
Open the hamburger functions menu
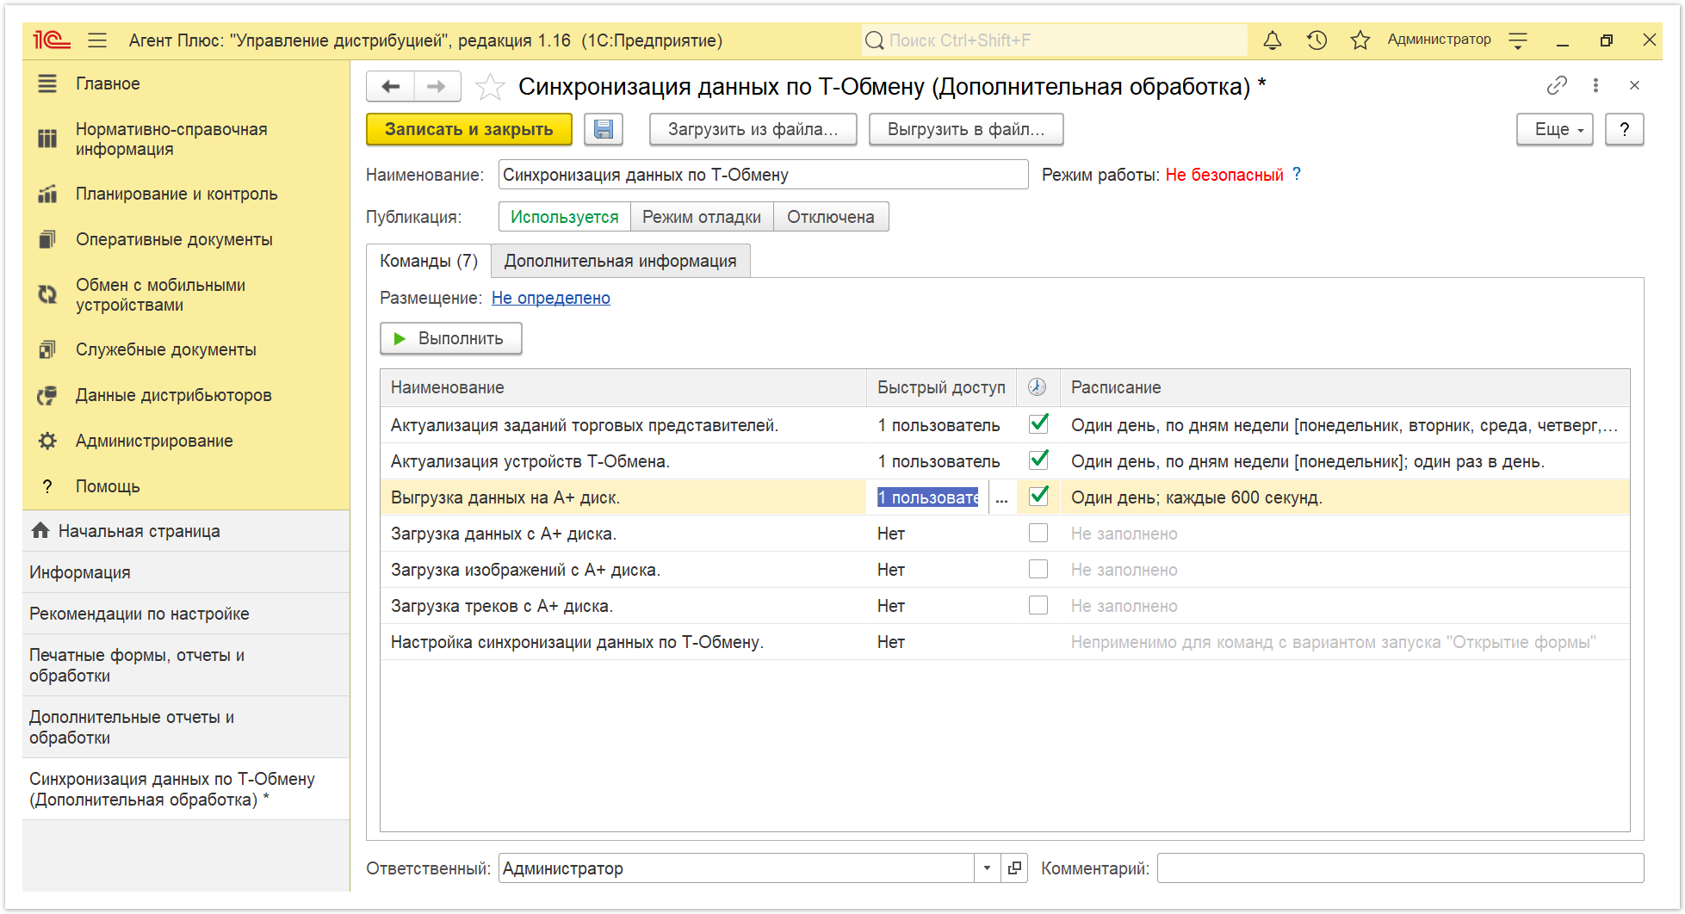coord(97,40)
